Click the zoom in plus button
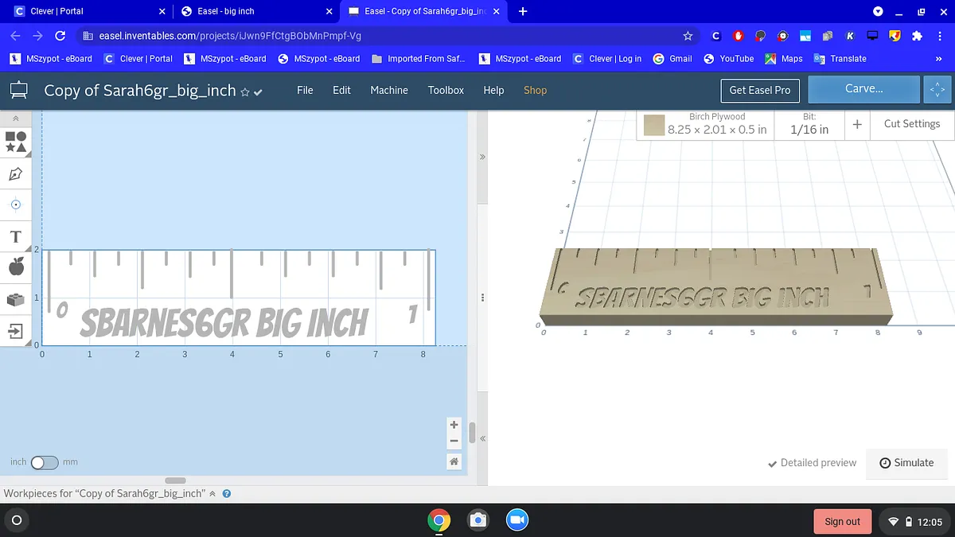The image size is (955, 537). click(x=454, y=425)
